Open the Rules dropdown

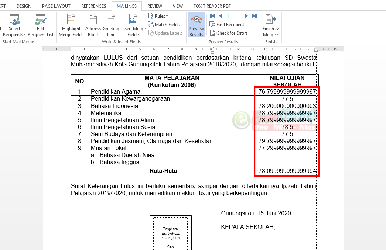(158, 16)
